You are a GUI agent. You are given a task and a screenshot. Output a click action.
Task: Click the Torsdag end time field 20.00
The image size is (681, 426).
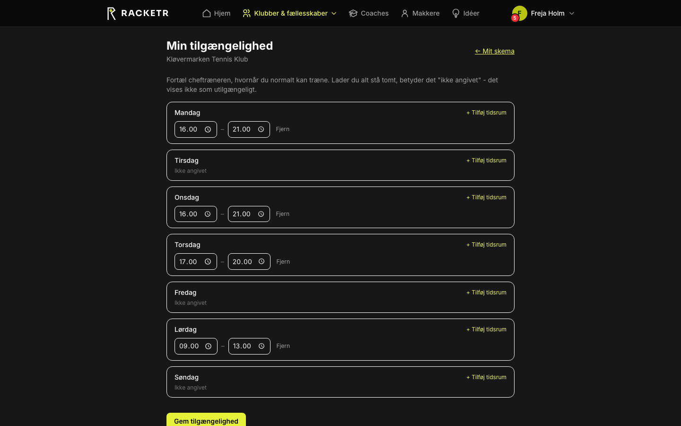coord(249,261)
